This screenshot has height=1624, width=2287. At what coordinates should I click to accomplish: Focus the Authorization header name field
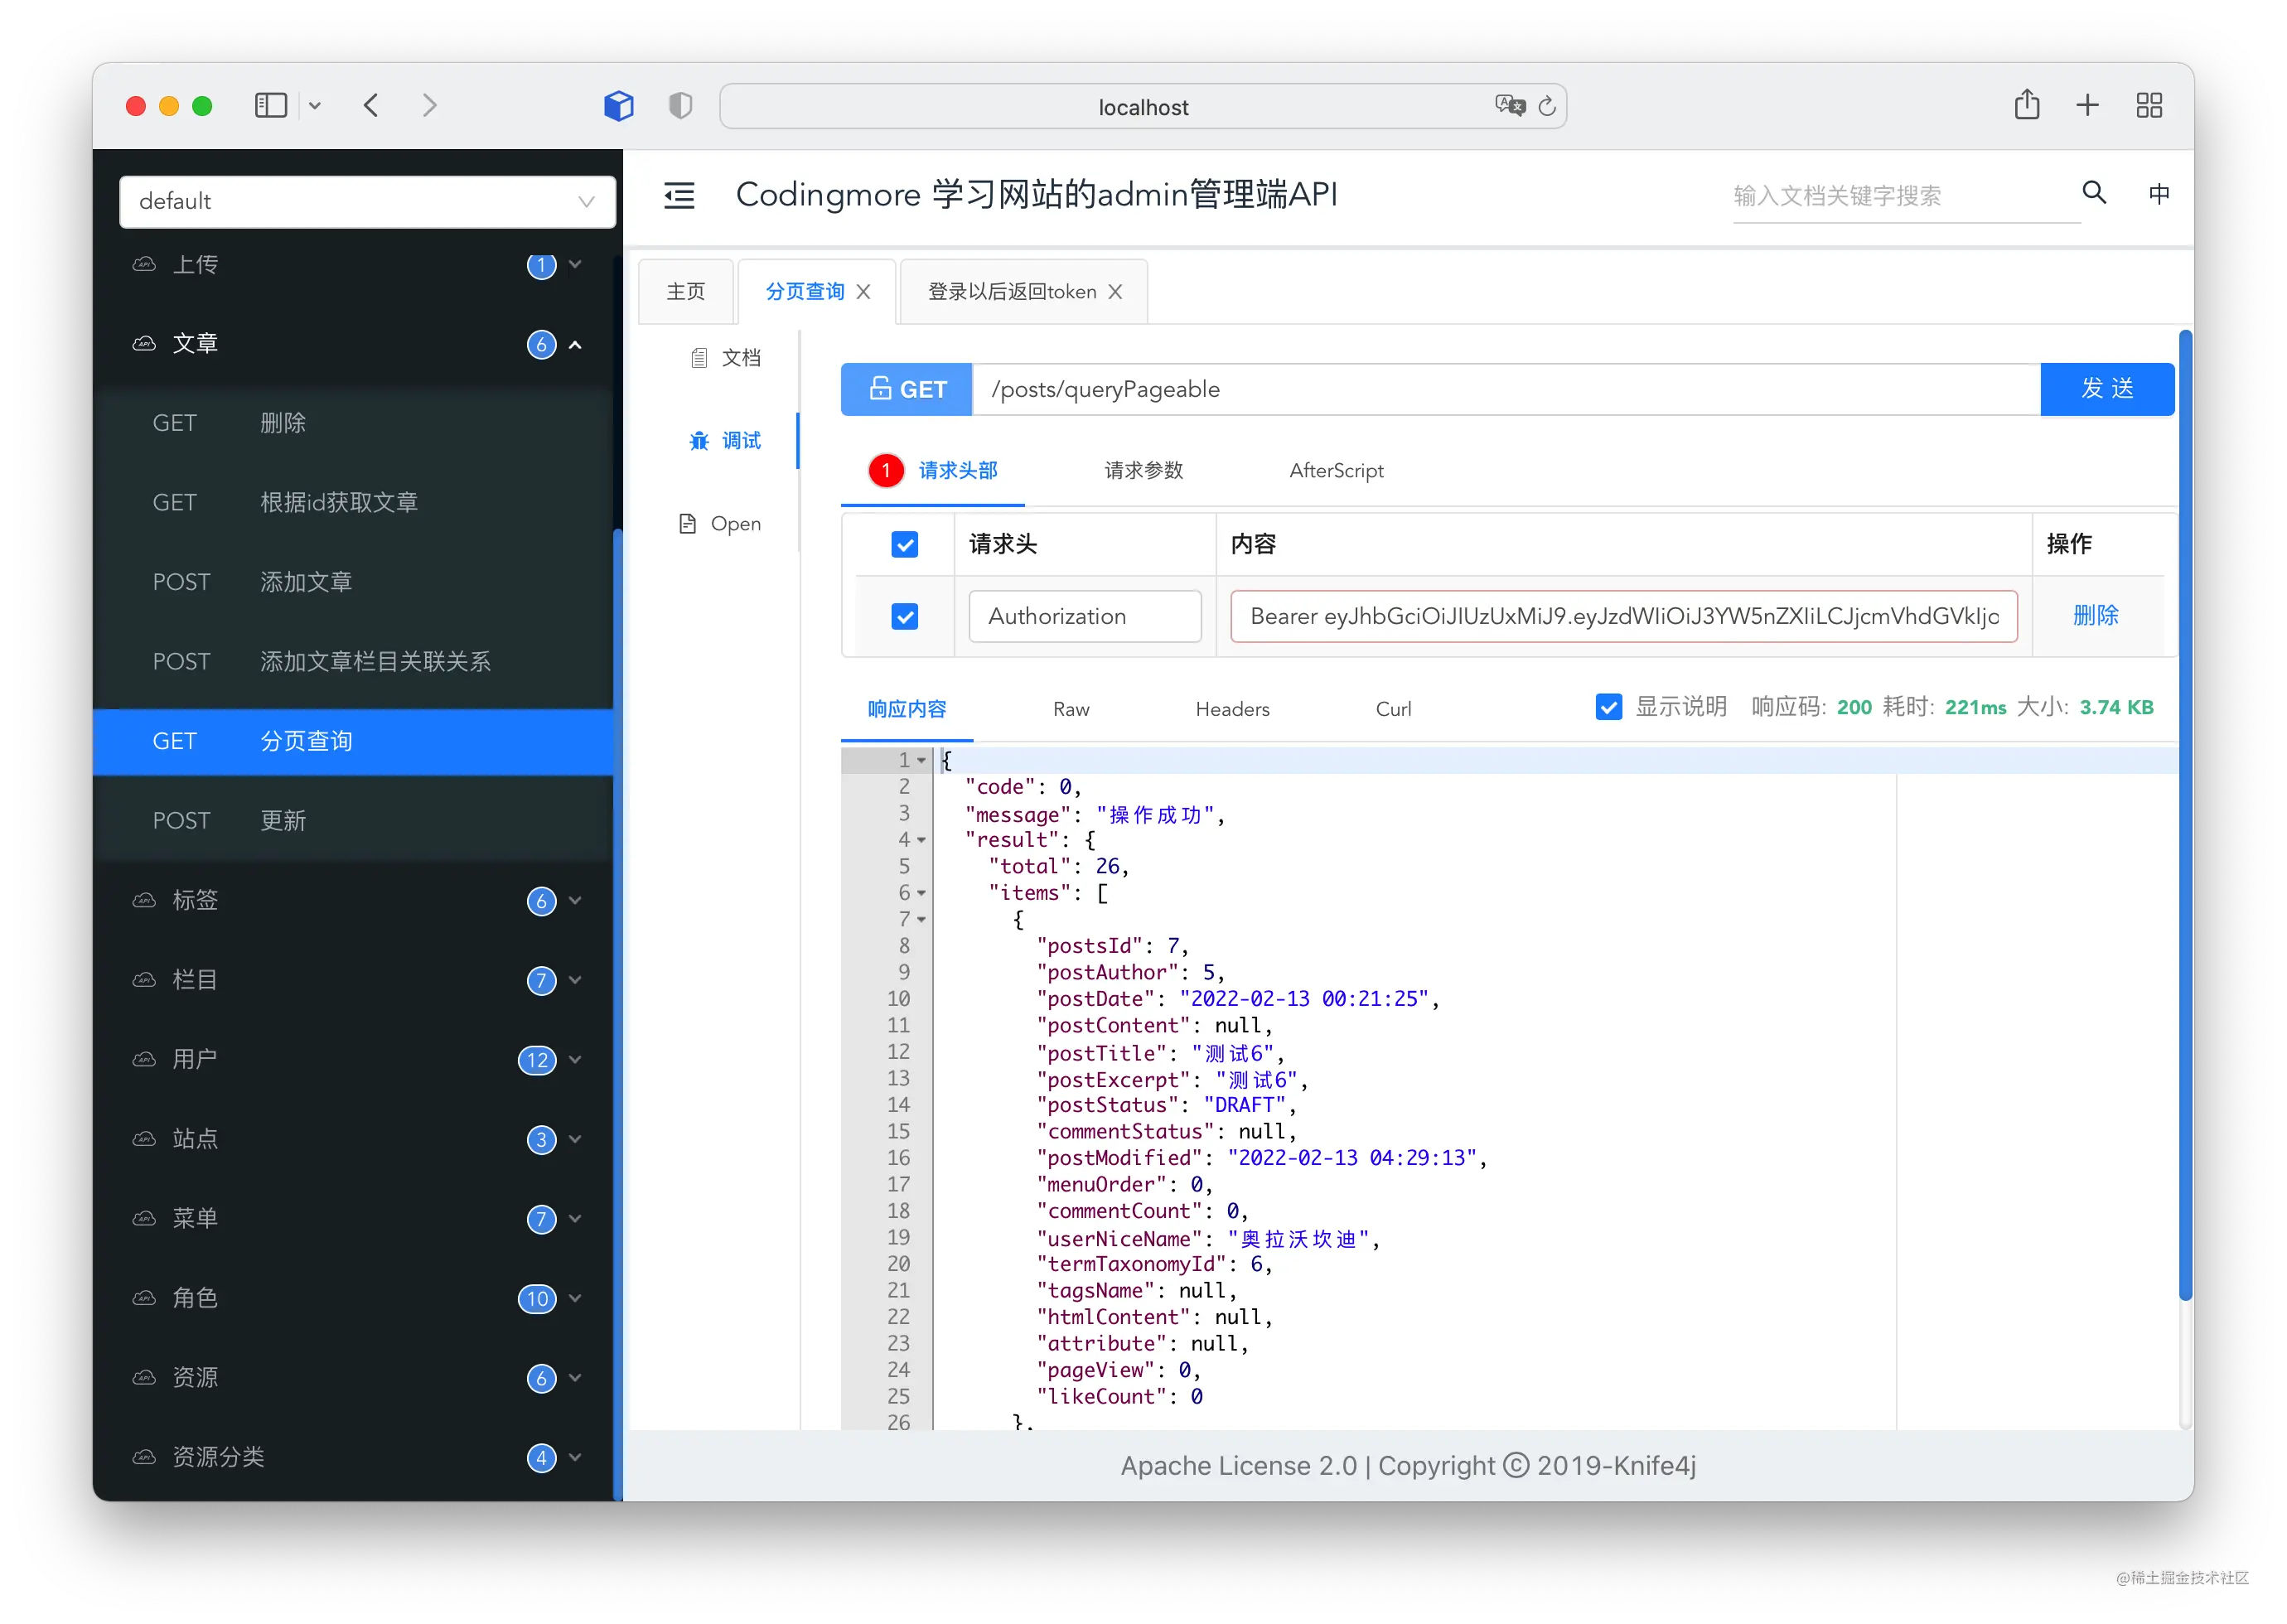tap(1084, 617)
